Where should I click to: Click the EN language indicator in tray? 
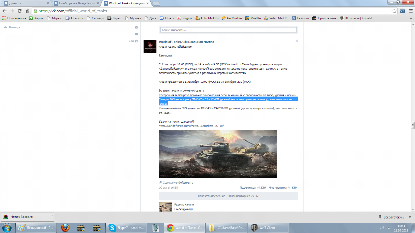381,227
